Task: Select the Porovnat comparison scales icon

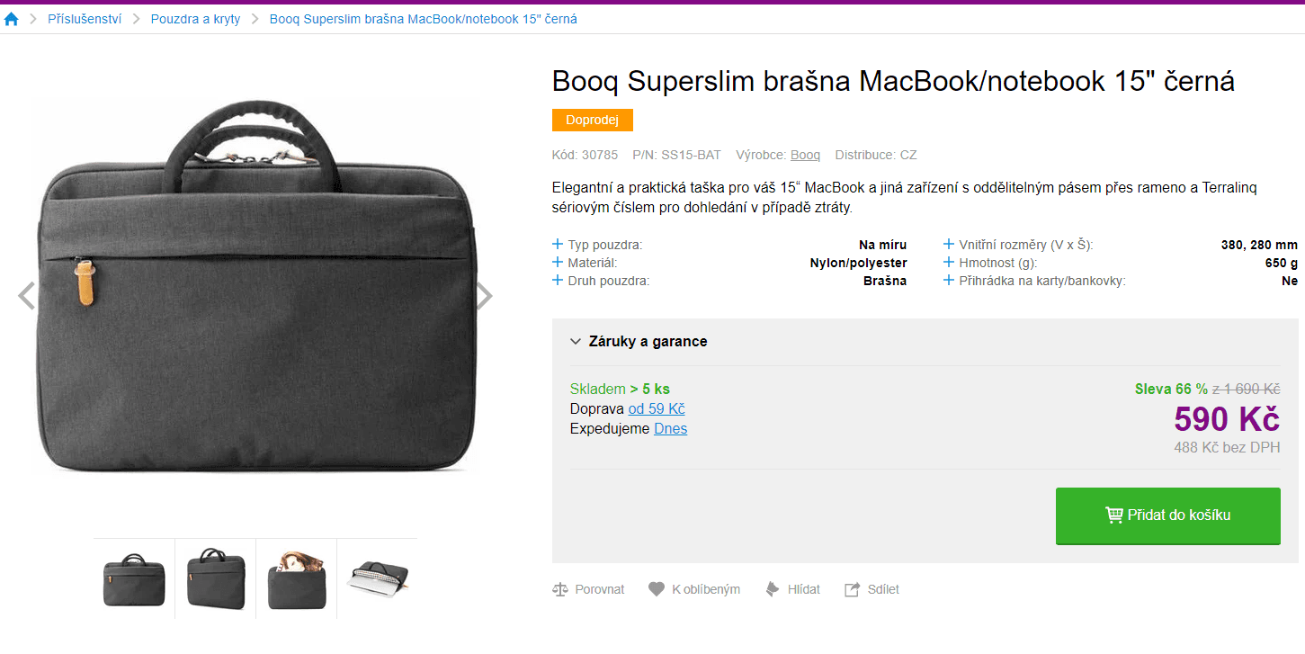Action: pos(561,589)
